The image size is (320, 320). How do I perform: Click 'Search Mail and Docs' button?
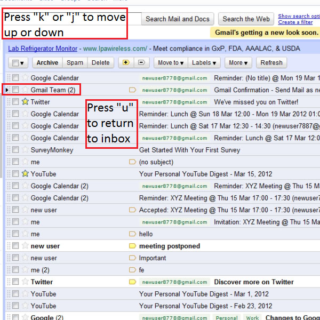tap(178, 19)
